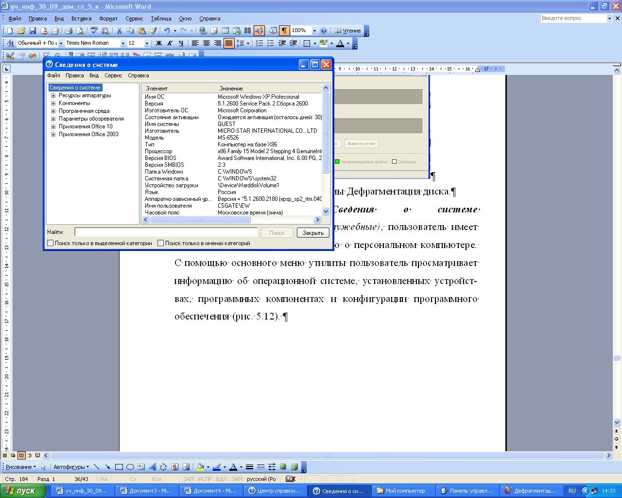
Task: Click the Fill Color paint bucket swatch
Action: tap(200, 467)
